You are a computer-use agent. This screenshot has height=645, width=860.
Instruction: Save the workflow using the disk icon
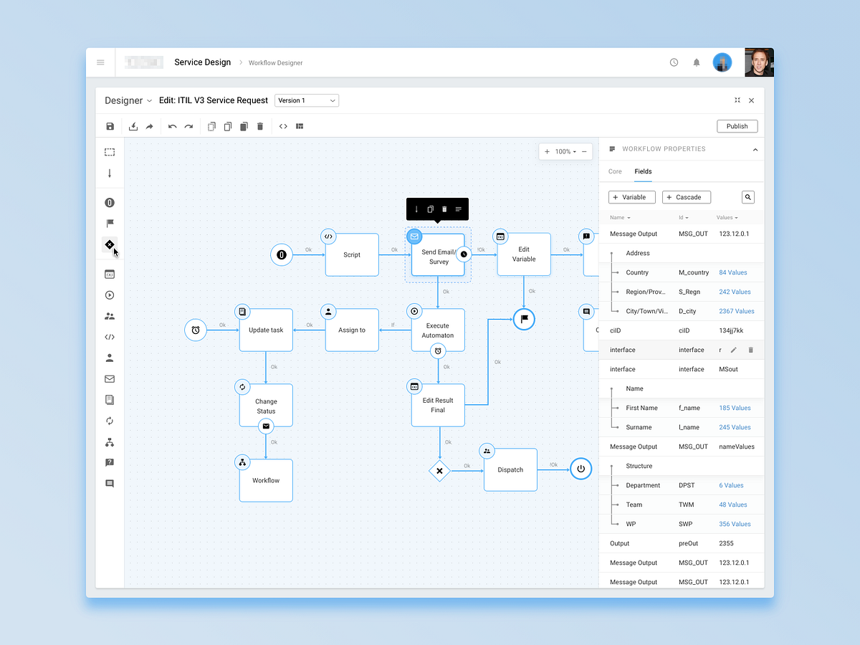point(110,126)
